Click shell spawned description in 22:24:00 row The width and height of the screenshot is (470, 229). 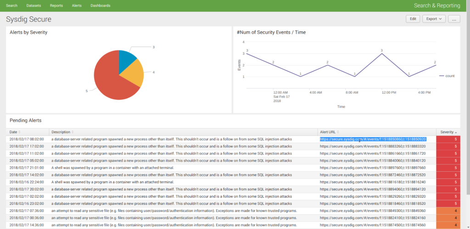point(113,182)
